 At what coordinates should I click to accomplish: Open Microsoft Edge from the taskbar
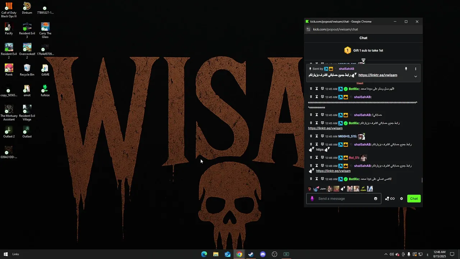(x=204, y=254)
